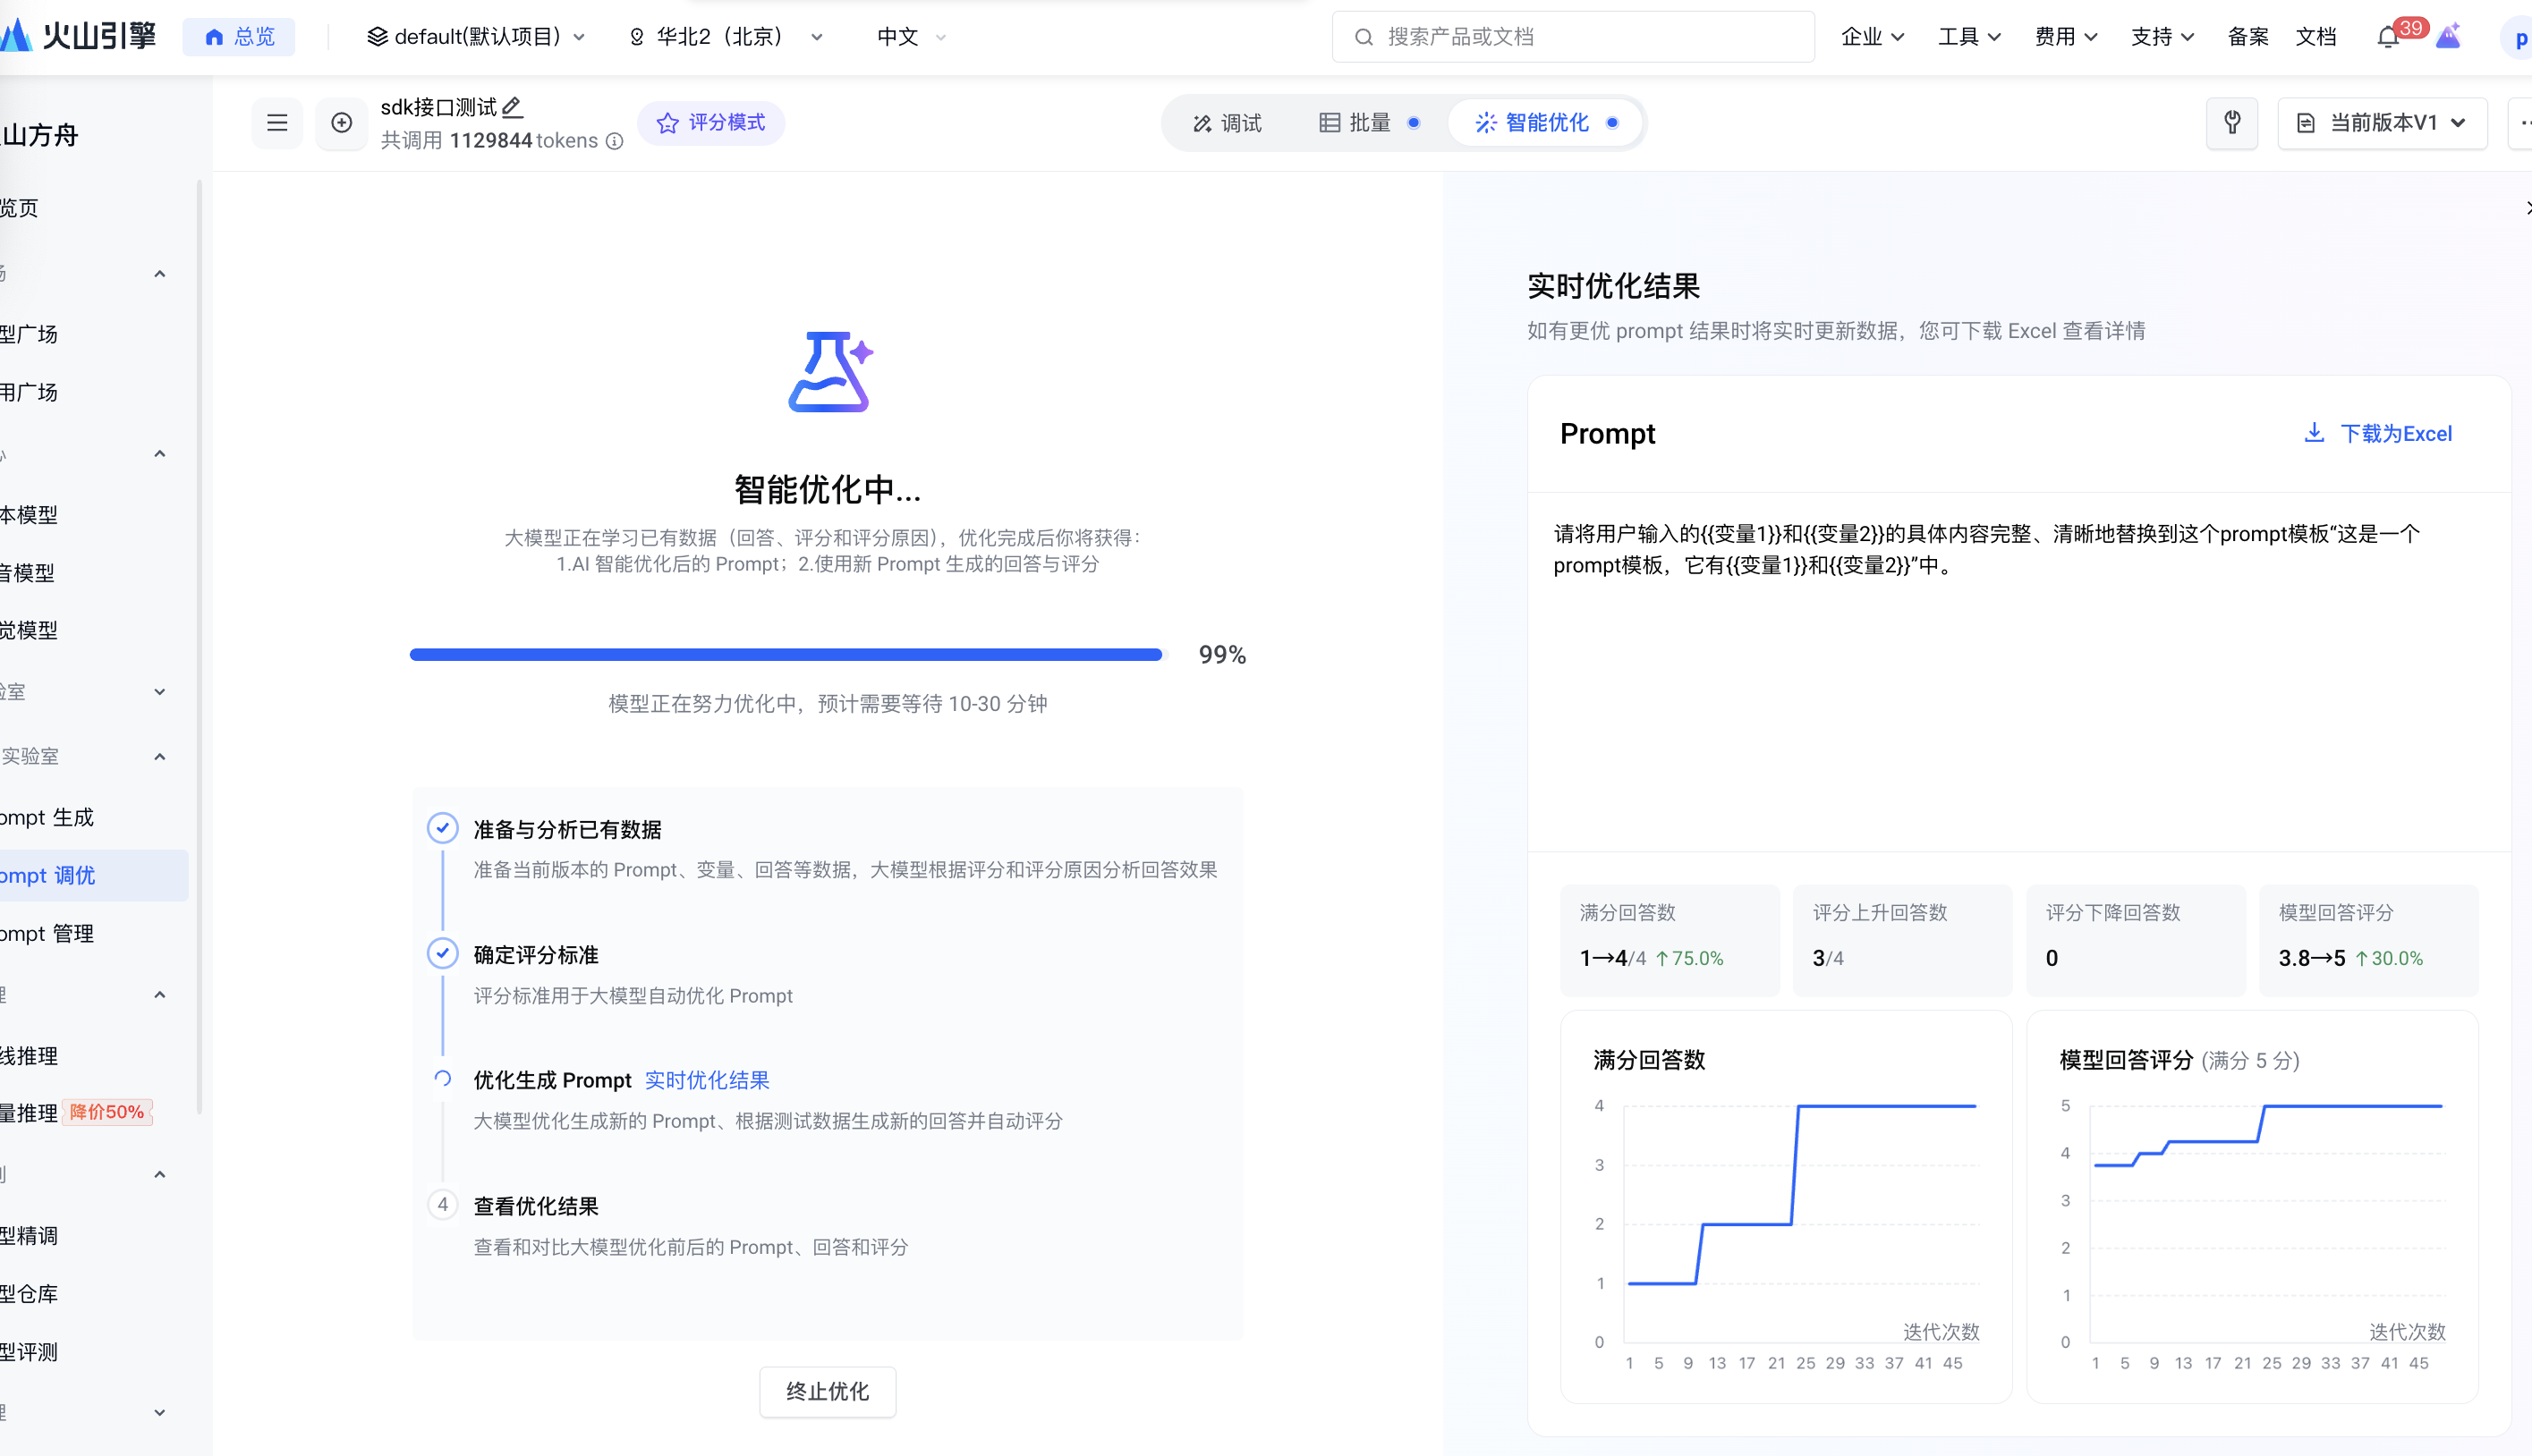Open the 费用 menu
Image resolution: width=2532 pixels, height=1456 pixels.
click(x=2065, y=37)
